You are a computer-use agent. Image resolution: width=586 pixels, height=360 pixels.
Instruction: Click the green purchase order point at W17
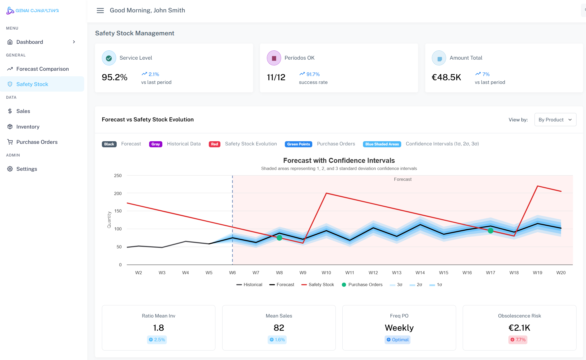pos(490,231)
